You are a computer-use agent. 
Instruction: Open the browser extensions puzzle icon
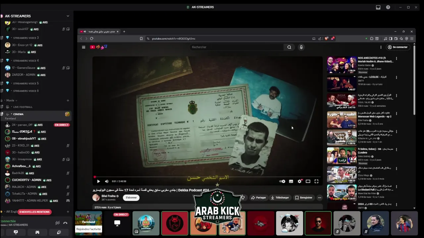372,39
